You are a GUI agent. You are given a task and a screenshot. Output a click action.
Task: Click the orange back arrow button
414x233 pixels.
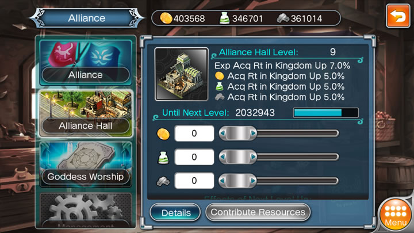point(398,16)
